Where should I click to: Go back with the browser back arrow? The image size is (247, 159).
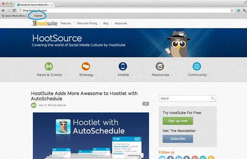tap(3, 10)
